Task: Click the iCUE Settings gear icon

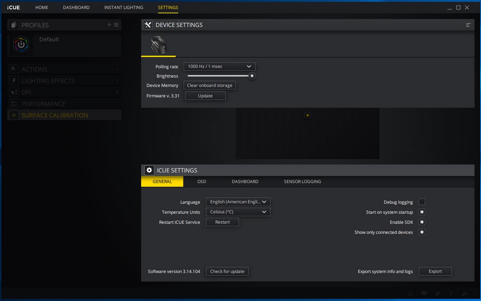Action: tap(149, 170)
